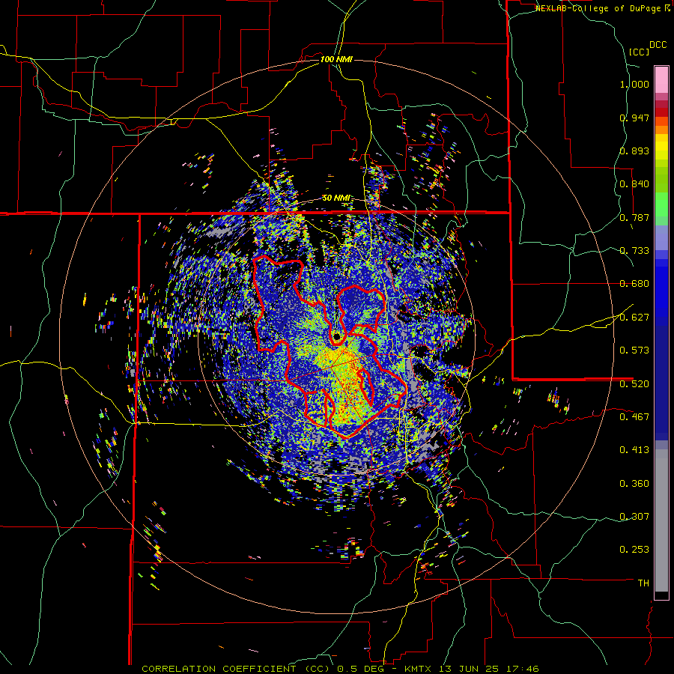Click the KMTX station identifier

tap(419, 669)
